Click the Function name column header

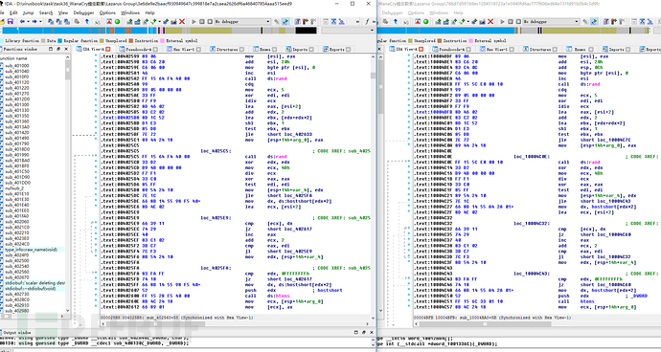coord(33,58)
